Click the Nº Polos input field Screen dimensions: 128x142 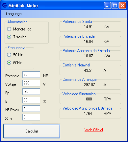pyautogui.click(x=31, y=109)
